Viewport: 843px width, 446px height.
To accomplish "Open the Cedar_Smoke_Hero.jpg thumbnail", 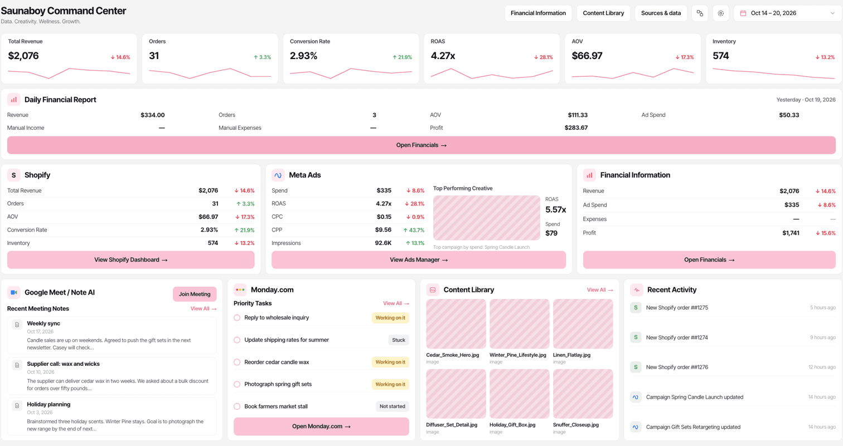I will (456, 324).
